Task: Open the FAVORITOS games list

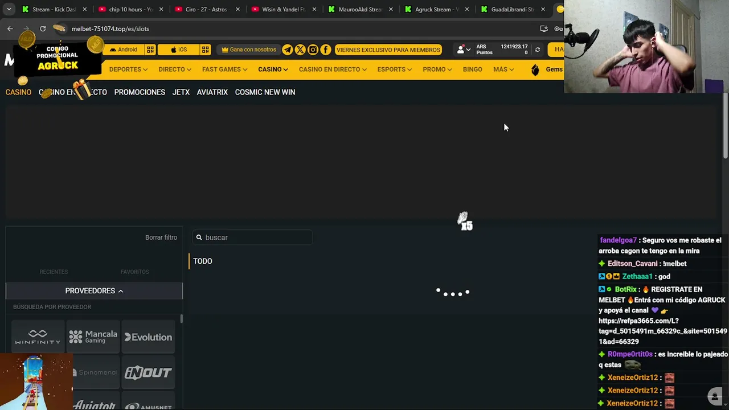Action: 135,272
